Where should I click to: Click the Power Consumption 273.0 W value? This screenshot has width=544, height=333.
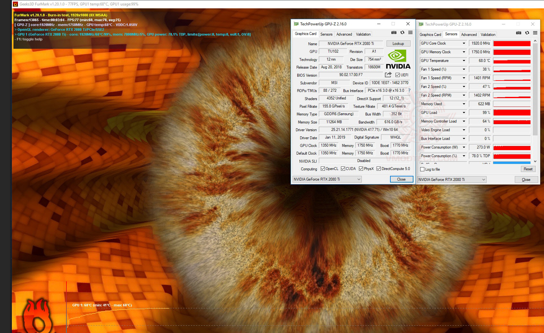pyautogui.click(x=480, y=147)
